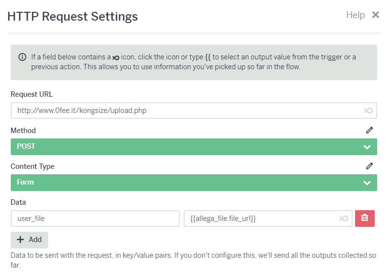Click output picker icon in Request URL field
The width and height of the screenshot is (386, 272).
click(368, 110)
